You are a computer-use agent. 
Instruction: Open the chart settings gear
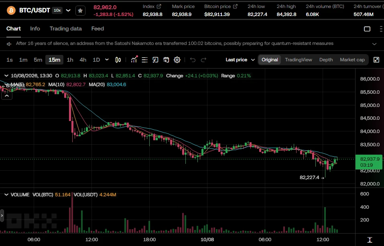click(177, 60)
